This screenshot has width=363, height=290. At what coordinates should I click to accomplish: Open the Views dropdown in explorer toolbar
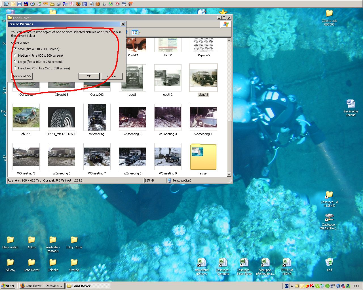pos(136,33)
